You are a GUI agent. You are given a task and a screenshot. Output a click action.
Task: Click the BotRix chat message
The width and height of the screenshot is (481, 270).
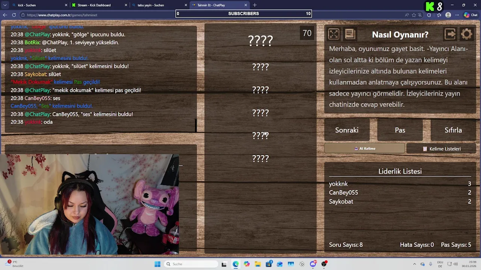click(x=65, y=42)
